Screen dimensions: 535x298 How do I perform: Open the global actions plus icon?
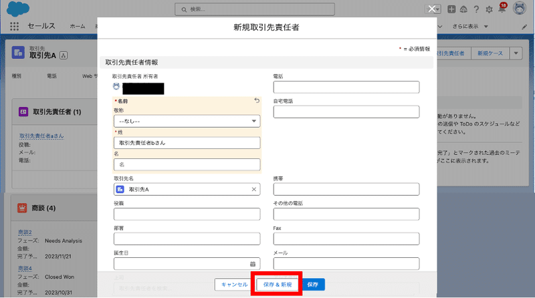(451, 9)
